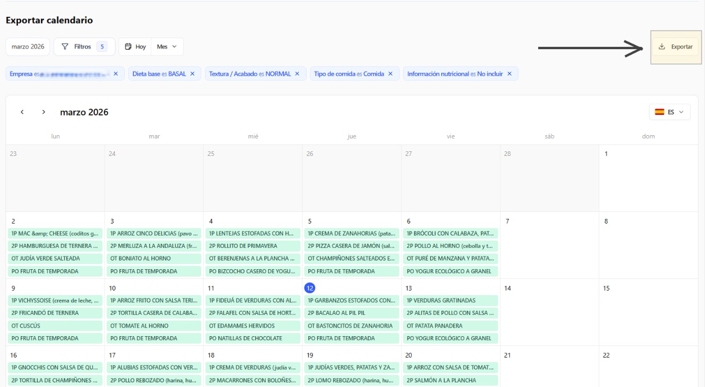Go to next month arrow

[43, 112]
